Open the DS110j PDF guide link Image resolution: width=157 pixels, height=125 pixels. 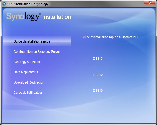click(98, 59)
